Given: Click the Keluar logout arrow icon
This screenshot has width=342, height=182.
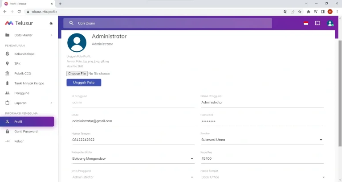Looking at the screenshot, I should 7,141.
